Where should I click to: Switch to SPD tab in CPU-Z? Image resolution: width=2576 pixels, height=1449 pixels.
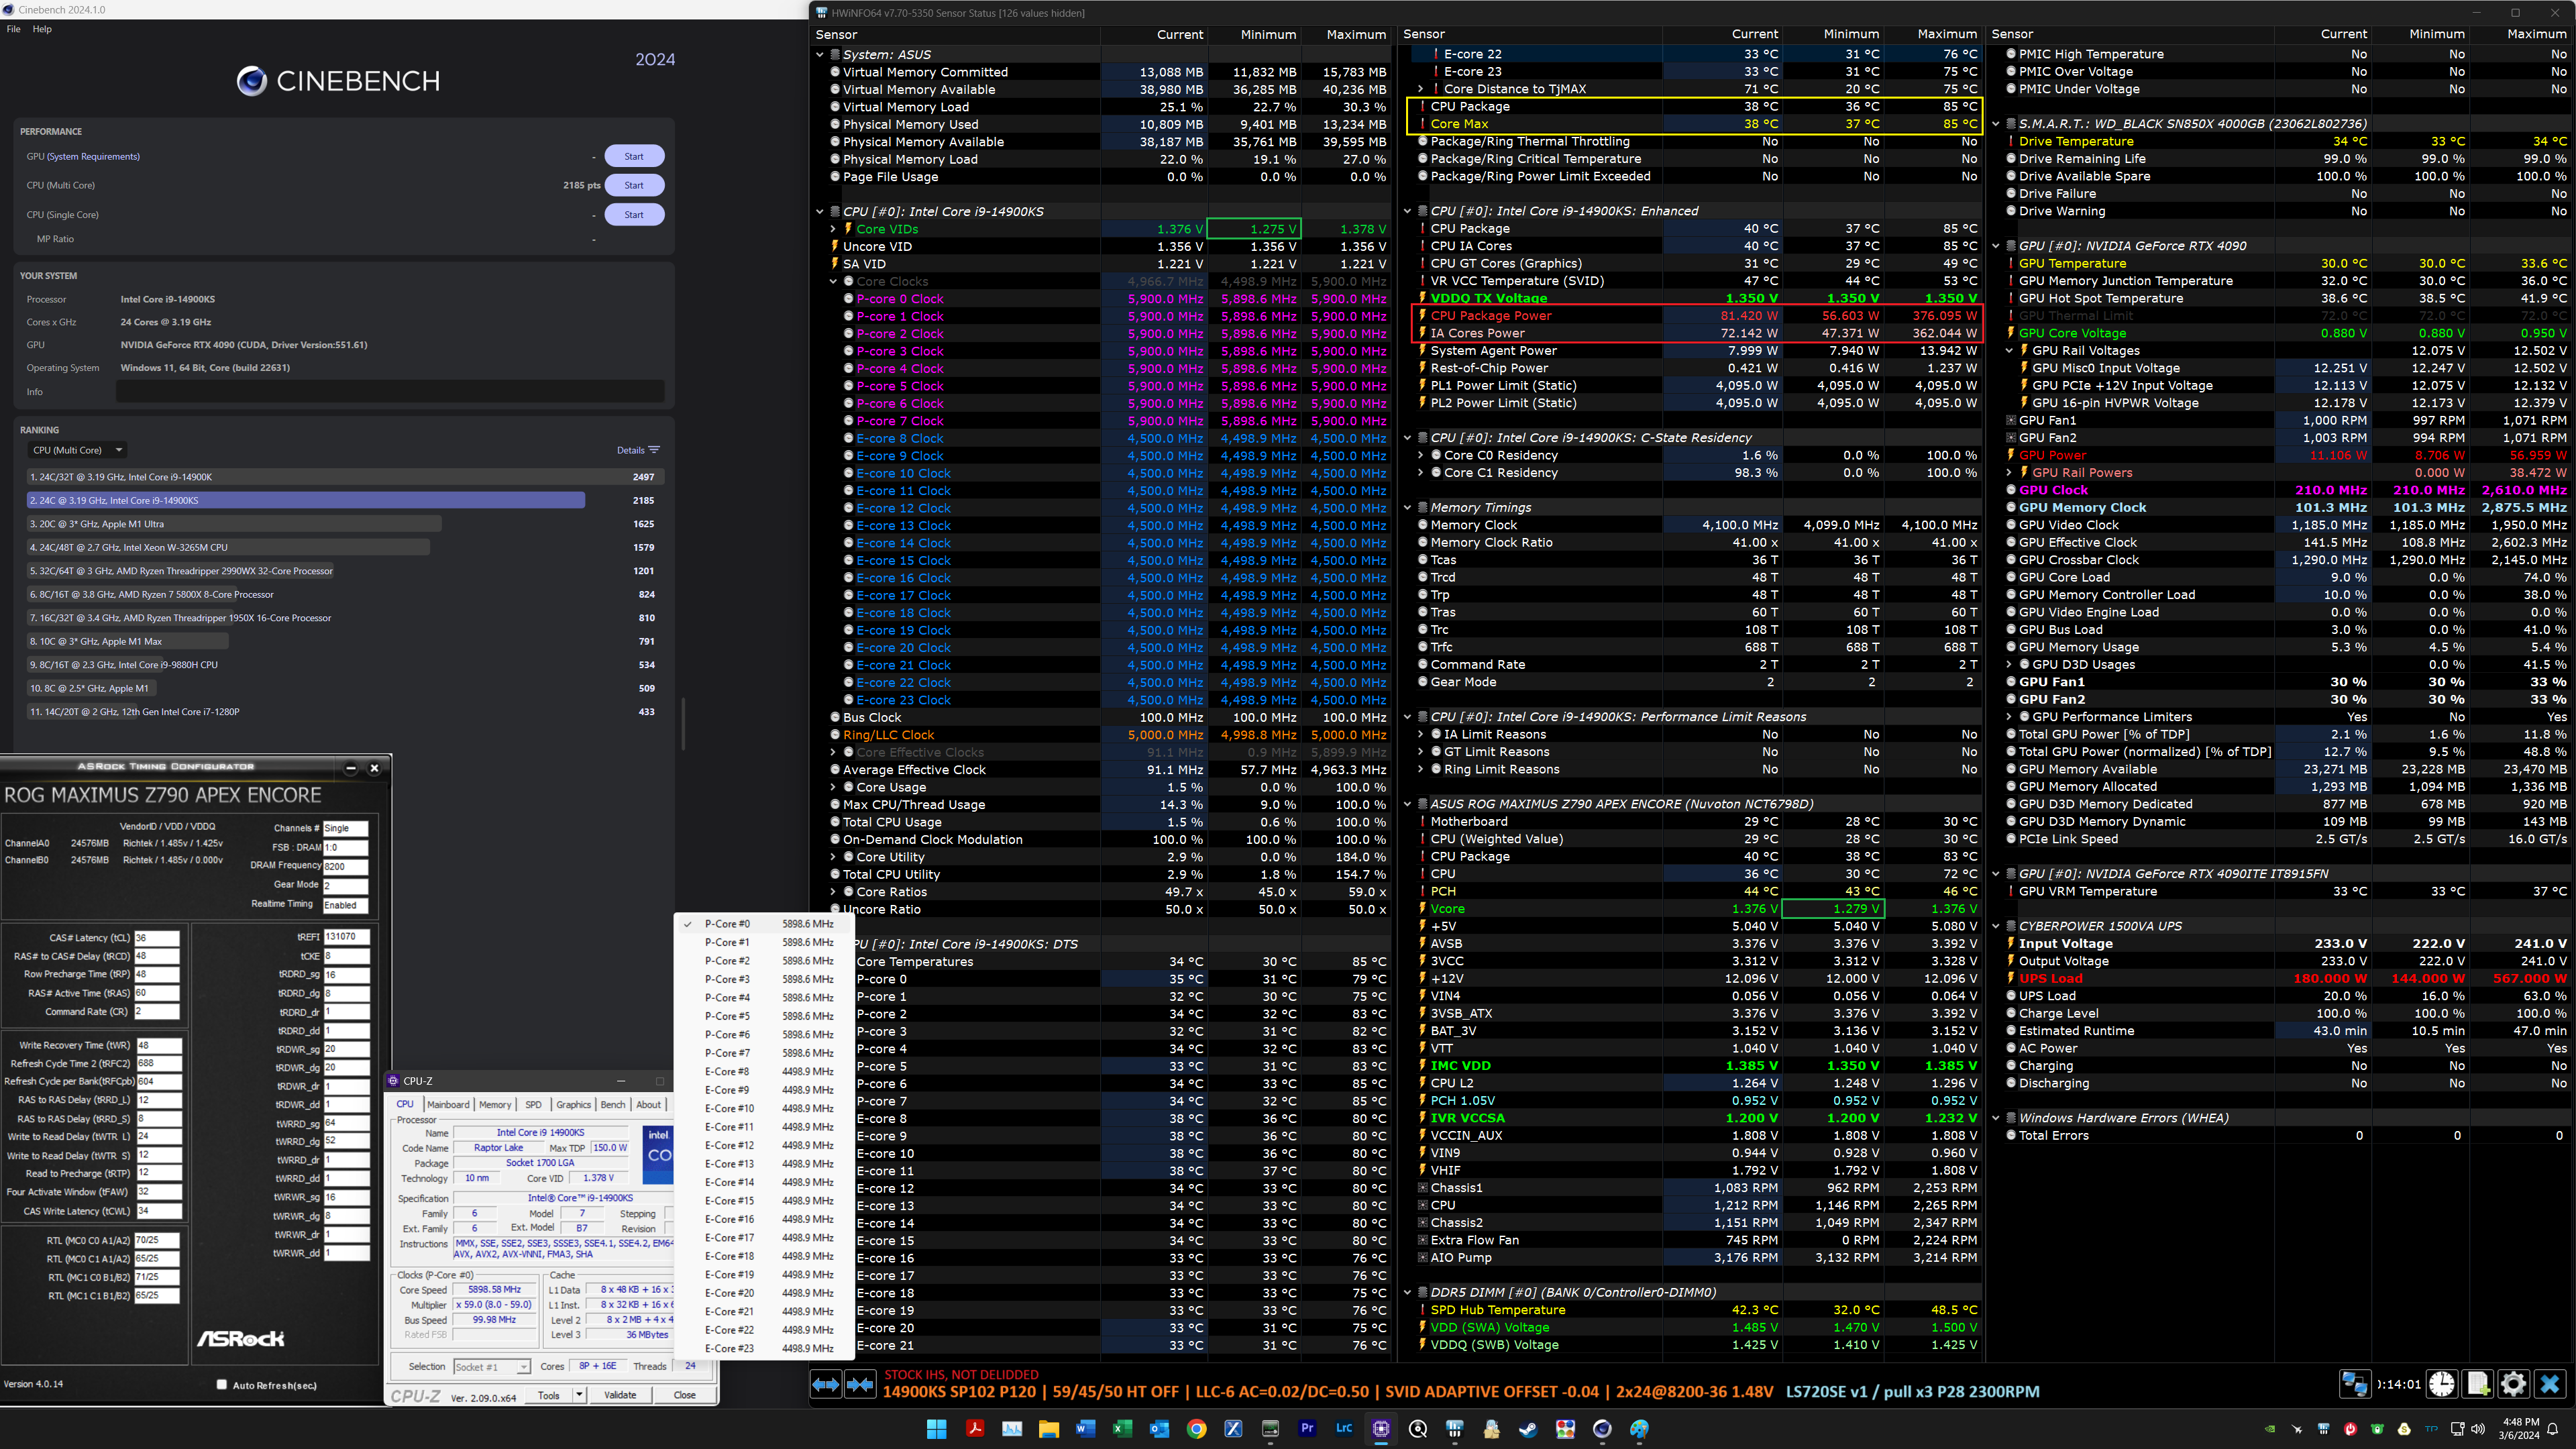click(534, 1105)
